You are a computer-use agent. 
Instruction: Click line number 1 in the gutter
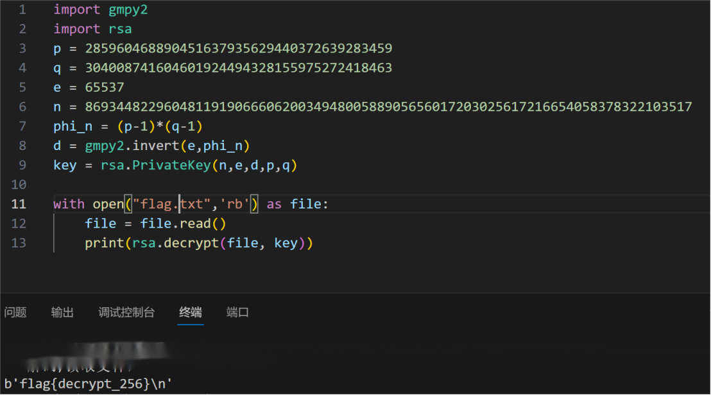tap(22, 9)
